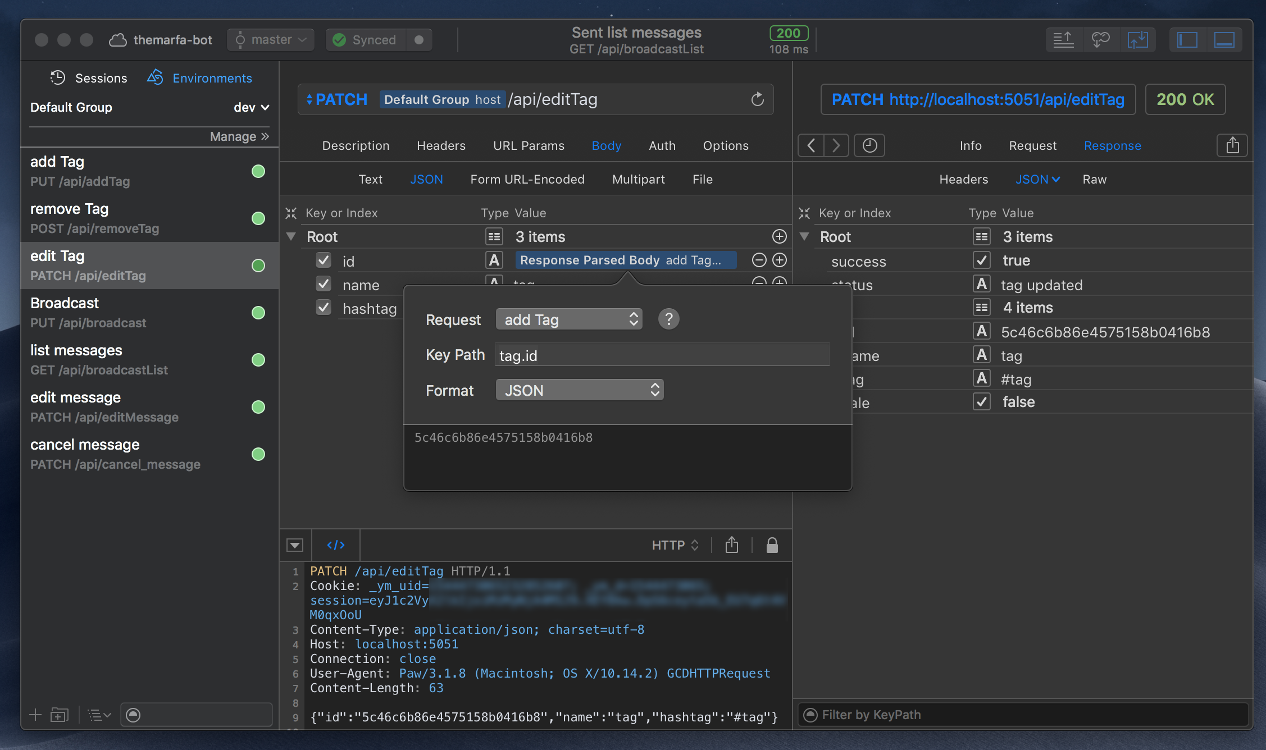The width and height of the screenshot is (1266, 750).
Task: Remove the id row with minus icon
Action: point(759,260)
